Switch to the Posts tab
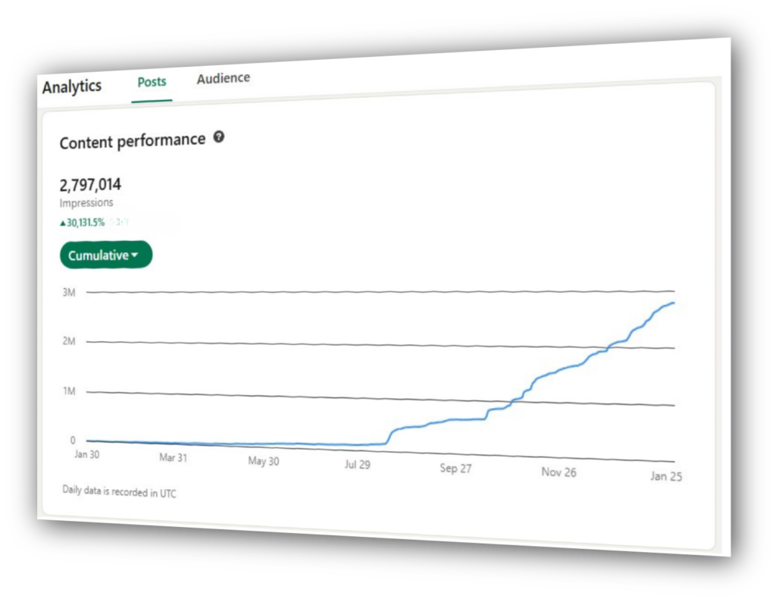 coord(152,82)
